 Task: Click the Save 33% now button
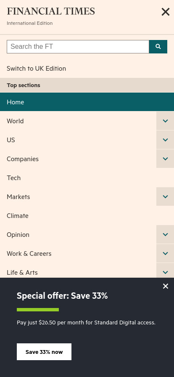point(44,352)
